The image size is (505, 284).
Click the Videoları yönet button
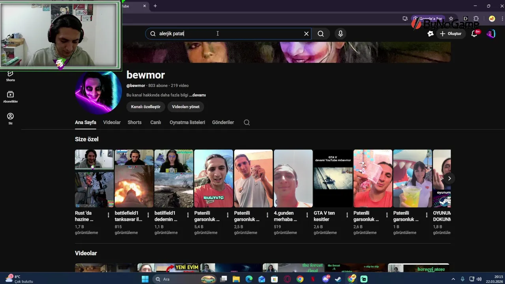tap(185, 107)
